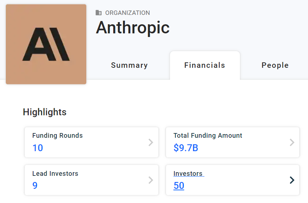Select the Financials tab
This screenshot has height=203, width=308.
205,65
